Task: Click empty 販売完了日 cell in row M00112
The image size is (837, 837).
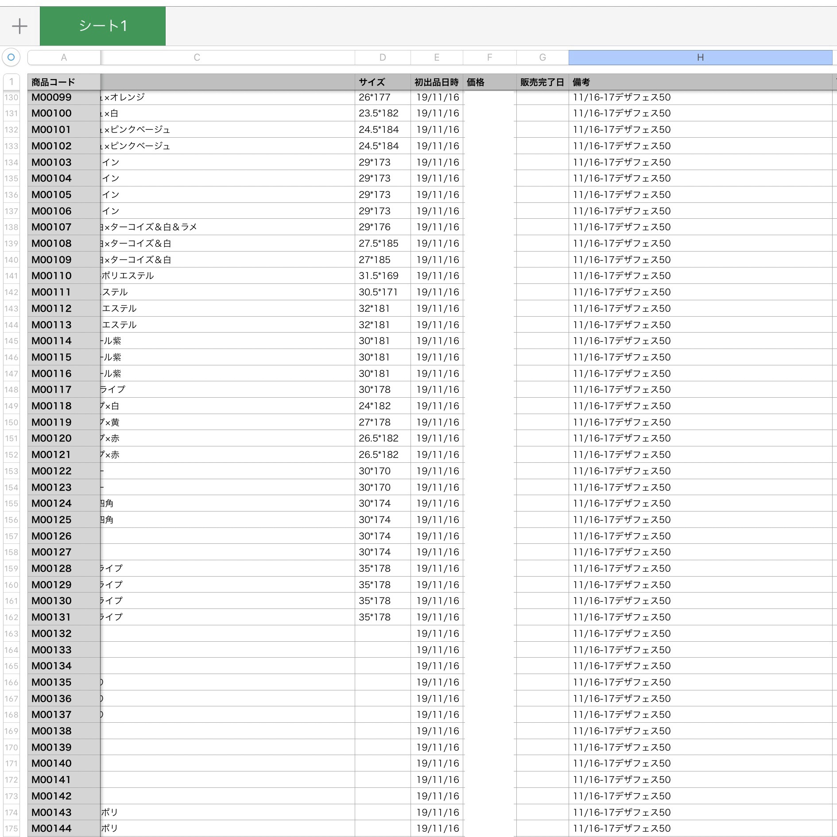Action: [x=542, y=308]
